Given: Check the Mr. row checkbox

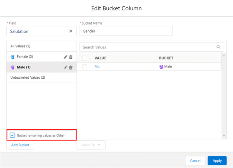Looking at the screenshot, I should point(85,67).
